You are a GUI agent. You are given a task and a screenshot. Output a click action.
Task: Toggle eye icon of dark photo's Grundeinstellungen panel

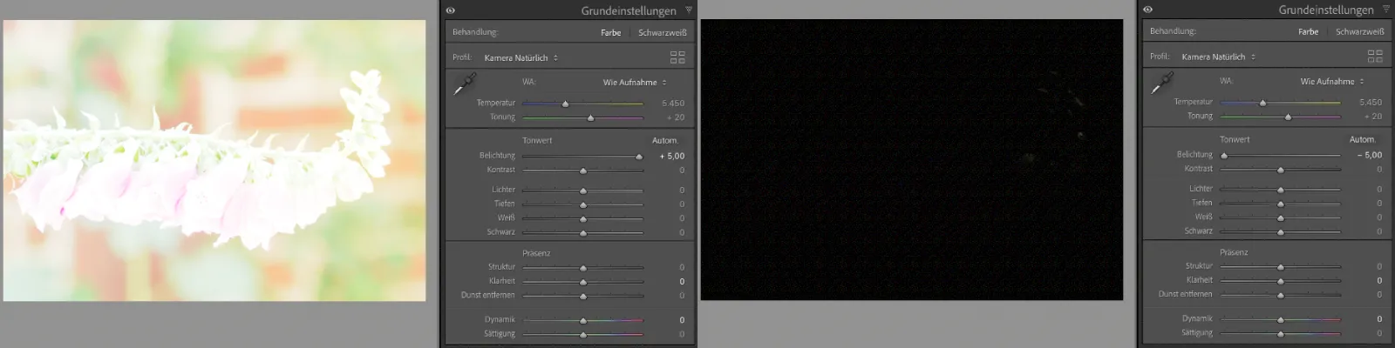1148,10
